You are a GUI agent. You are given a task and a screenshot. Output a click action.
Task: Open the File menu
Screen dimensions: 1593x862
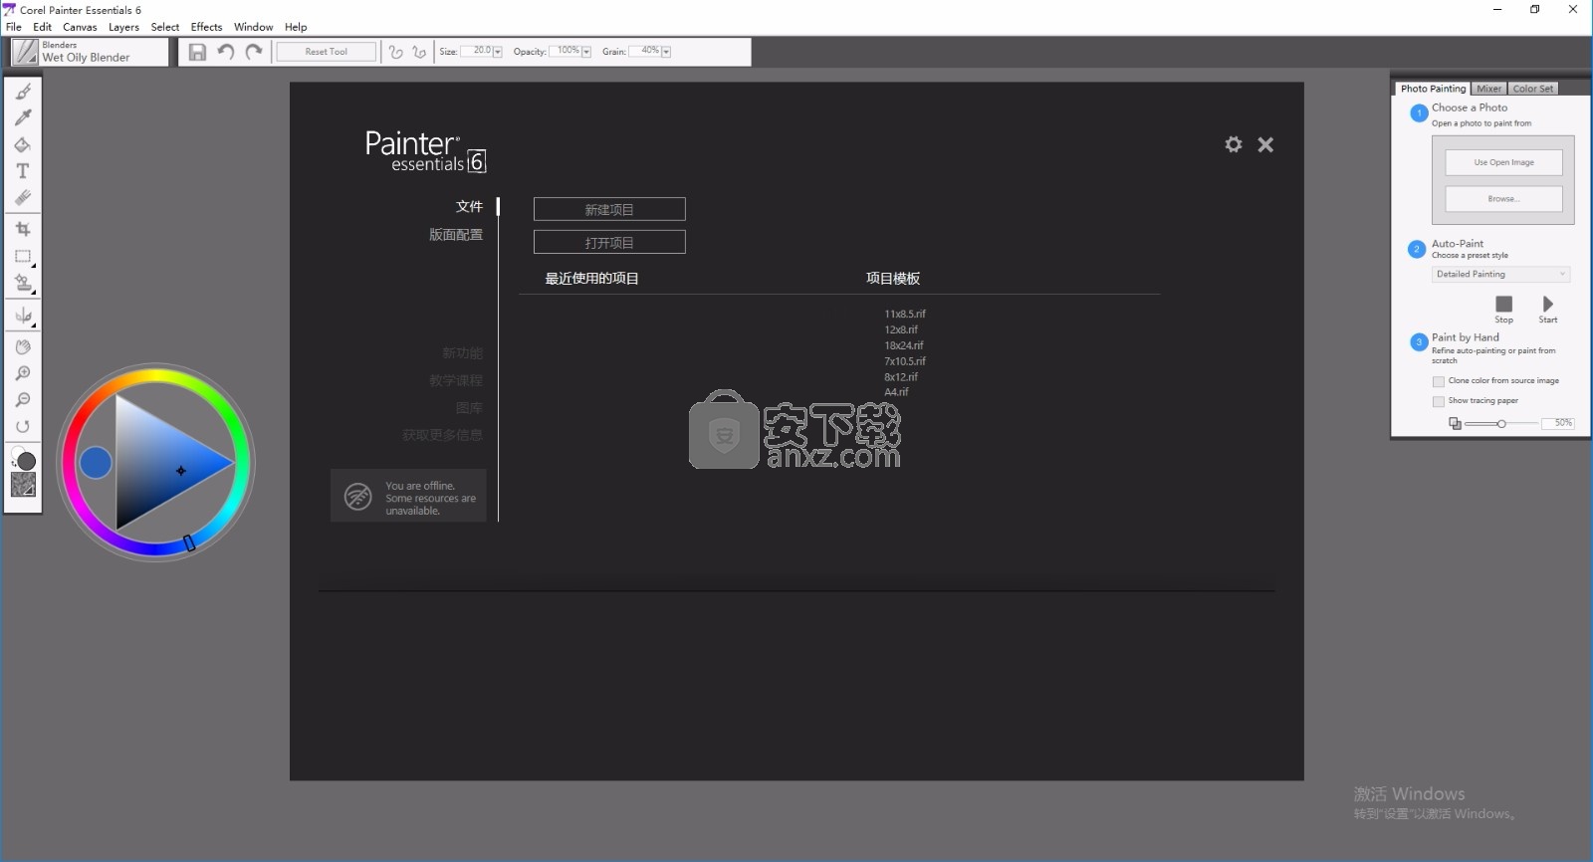coord(14,27)
